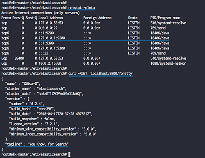Click "18406/java" in the ::1:9200 row
205x158 pixels.
click(160, 33)
